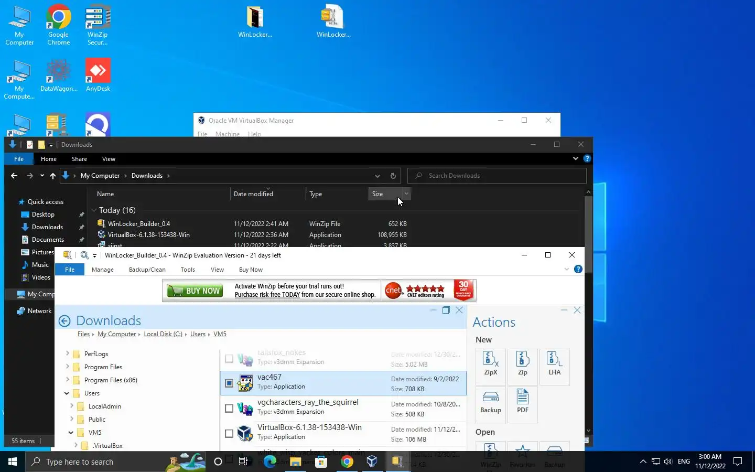
Task: Open the notification center icon
Action: pyautogui.click(x=738, y=462)
